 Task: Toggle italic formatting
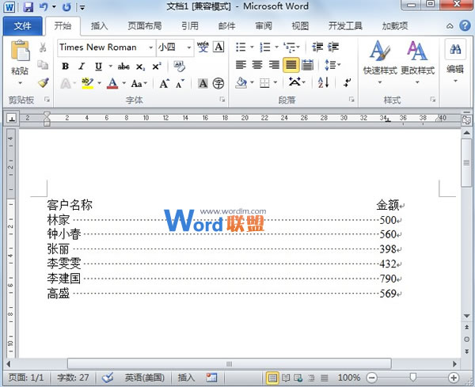pos(82,66)
